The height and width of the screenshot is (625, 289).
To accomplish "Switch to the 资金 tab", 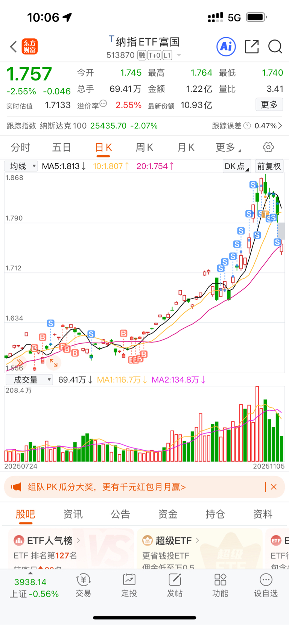I will point(168,514).
